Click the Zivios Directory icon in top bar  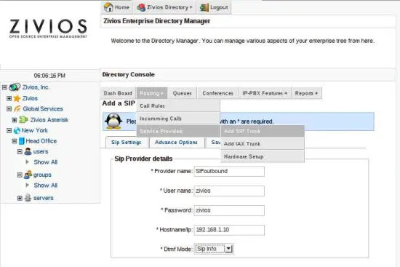(x=141, y=7)
